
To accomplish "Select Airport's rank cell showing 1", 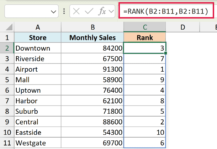I will click(x=145, y=69).
